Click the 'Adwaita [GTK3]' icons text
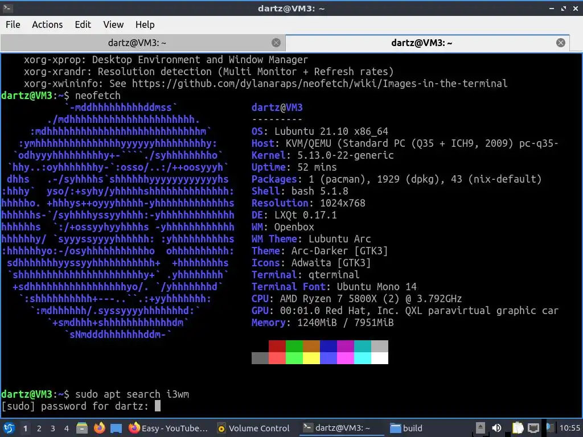 click(331, 263)
